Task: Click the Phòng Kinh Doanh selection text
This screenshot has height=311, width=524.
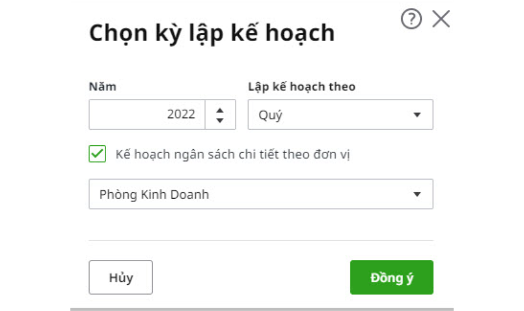Action: tap(154, 194)
